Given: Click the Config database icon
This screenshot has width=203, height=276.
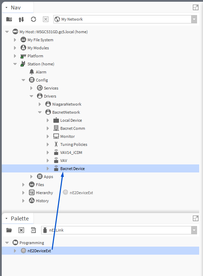Looking at the screenshot, I should click(32, 80).
